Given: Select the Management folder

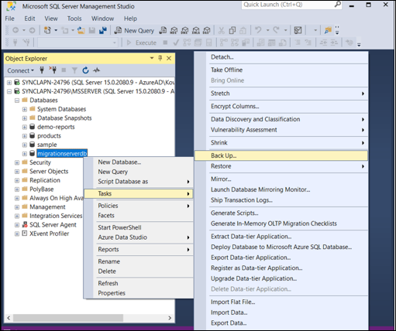Looking at the screenshot, I should tap(47, 207).
